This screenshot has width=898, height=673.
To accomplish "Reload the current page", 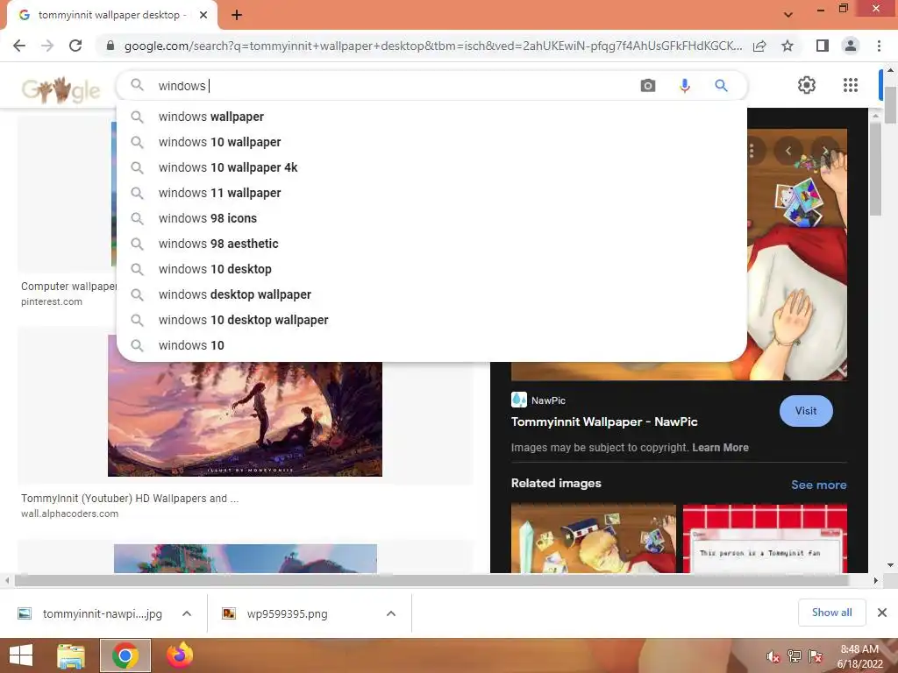I will 75,46.
